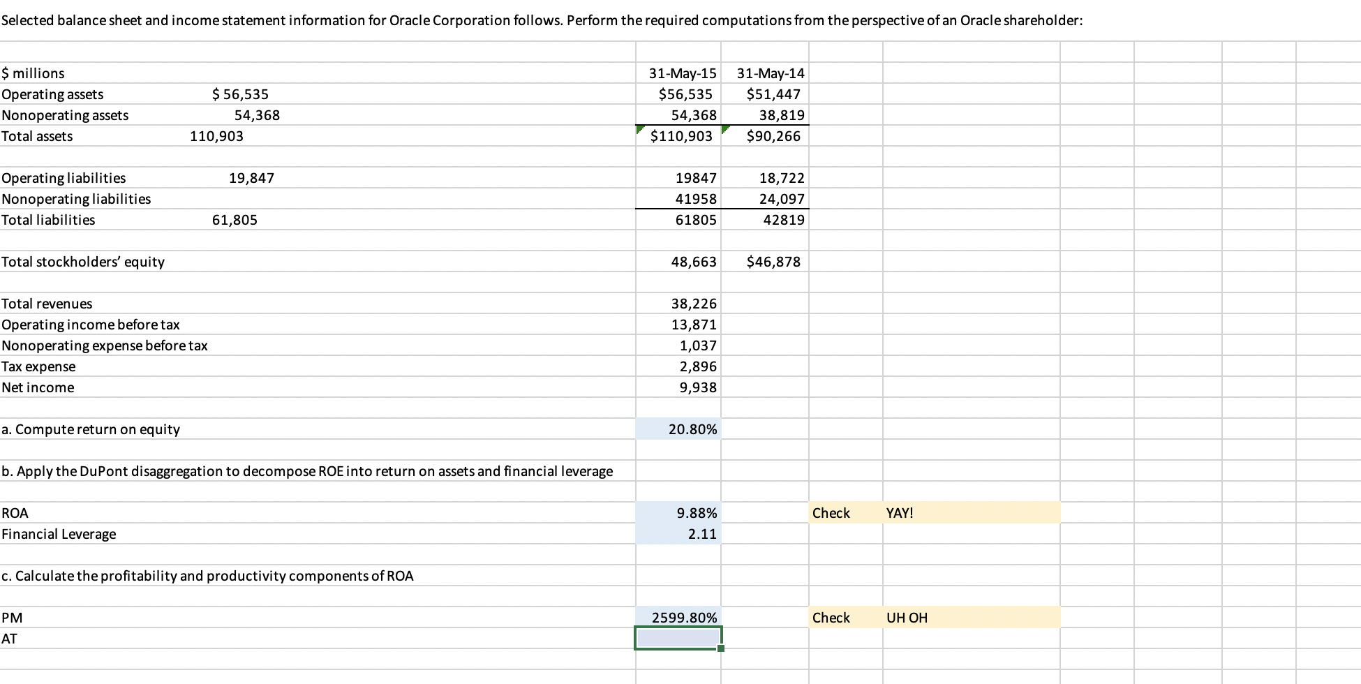The width and height of the screenshot is (1361, 684).
Task: Select operating assets $51,447 for 2014
Action: click(773, 94)
